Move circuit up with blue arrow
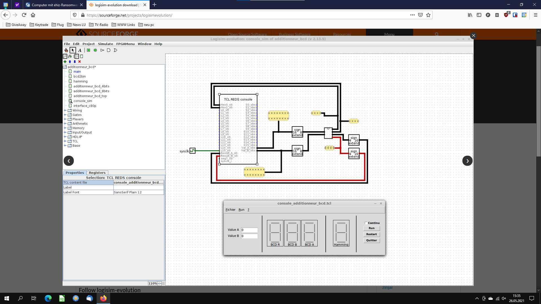Viewport: 541px width, 304px height. 70,62
